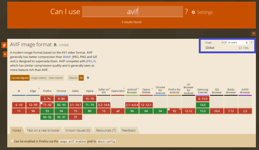Screen dimensions: 259x150
Task: Open the Notes tab
Action: coord(17,130)
